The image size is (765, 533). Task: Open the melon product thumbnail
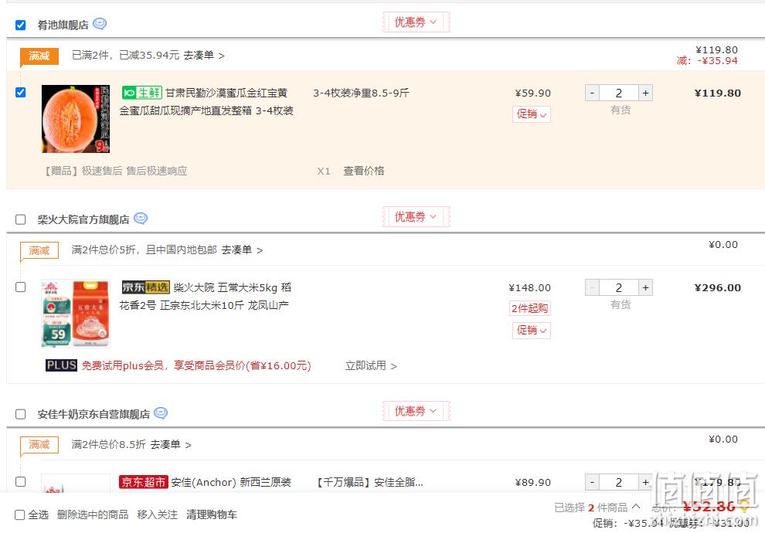point(76,118)
